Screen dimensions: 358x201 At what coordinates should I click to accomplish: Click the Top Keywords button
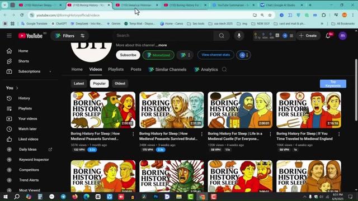pos(333,84)
